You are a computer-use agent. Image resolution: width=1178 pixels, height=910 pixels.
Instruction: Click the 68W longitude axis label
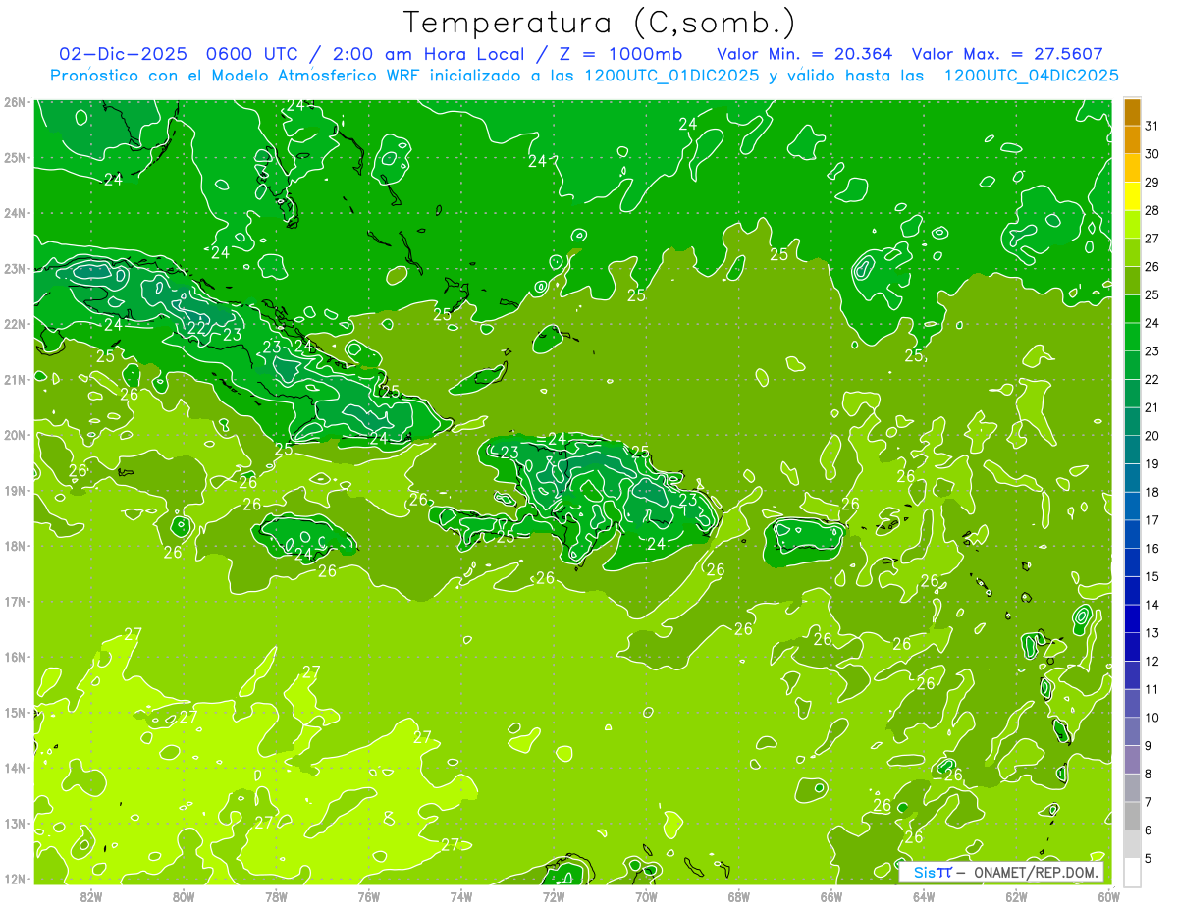[x=739, y=896]
